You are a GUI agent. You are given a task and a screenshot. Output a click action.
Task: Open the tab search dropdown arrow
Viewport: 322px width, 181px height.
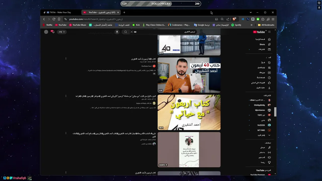point(251,12)
